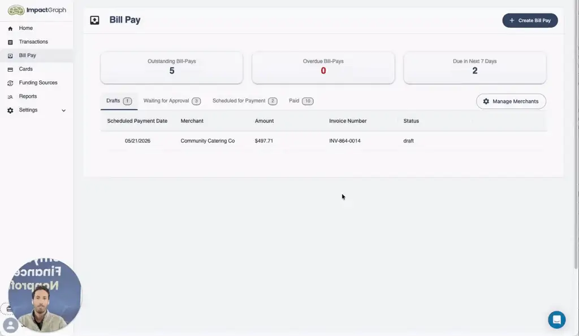Select the Drafts tab
Screen dimensions: 579x336
pos(119,101)
